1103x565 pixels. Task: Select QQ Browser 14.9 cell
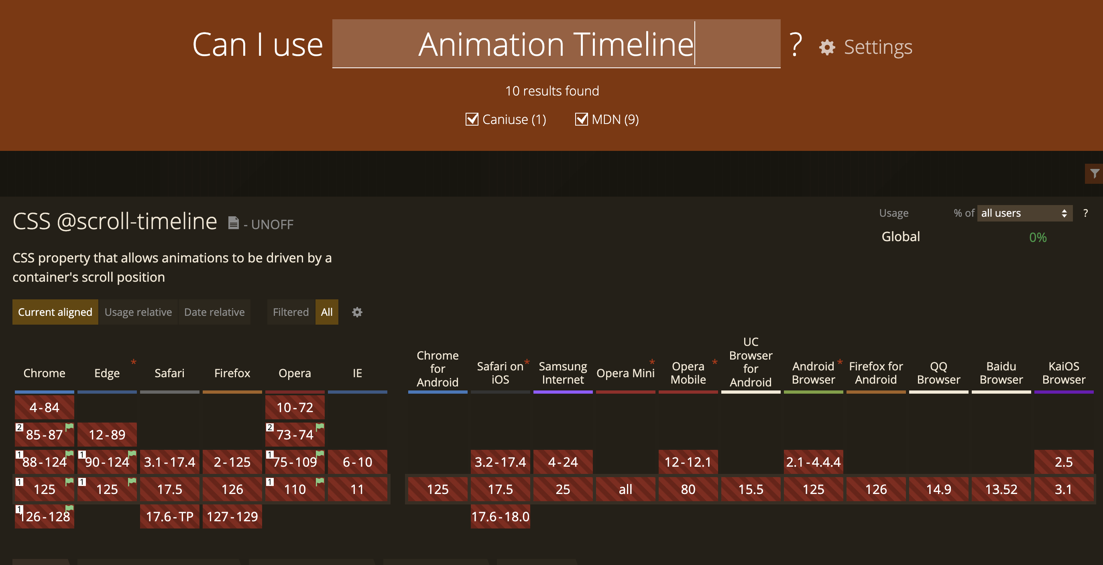[938, 489]
